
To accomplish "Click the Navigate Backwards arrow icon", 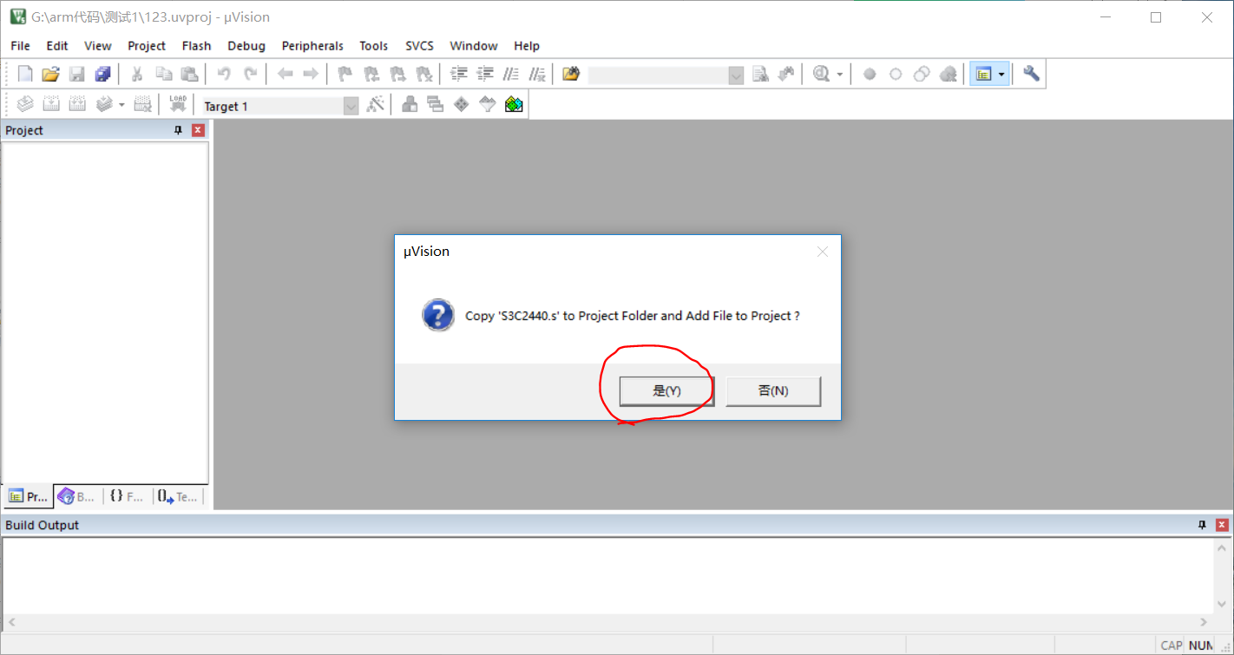I will point(285,74).
